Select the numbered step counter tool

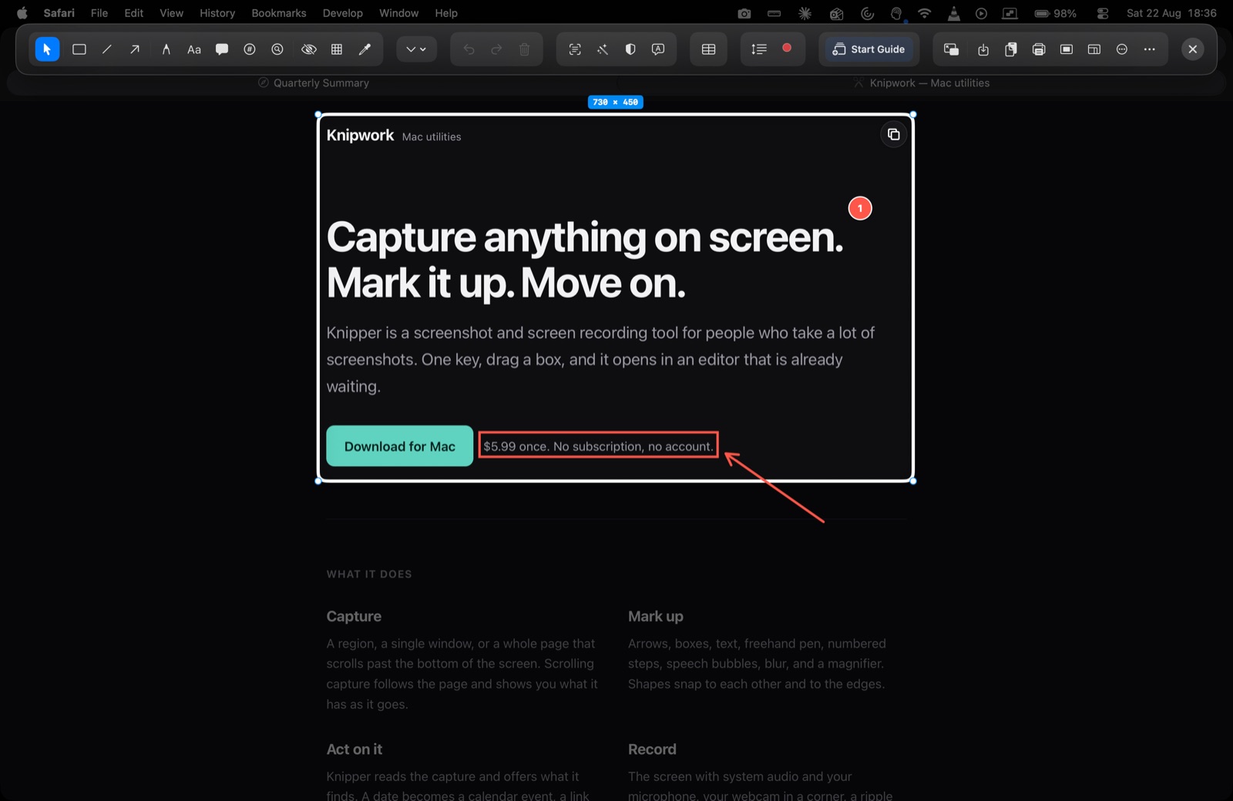coord(250,49)
